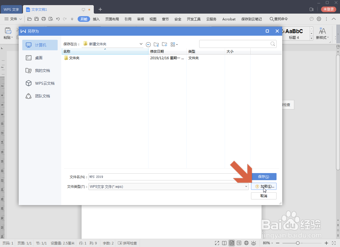Image resolution: width=340 pixels, height=247 pixels.
Task: Click the up-one-level folder icon
Action: [156, 44]
